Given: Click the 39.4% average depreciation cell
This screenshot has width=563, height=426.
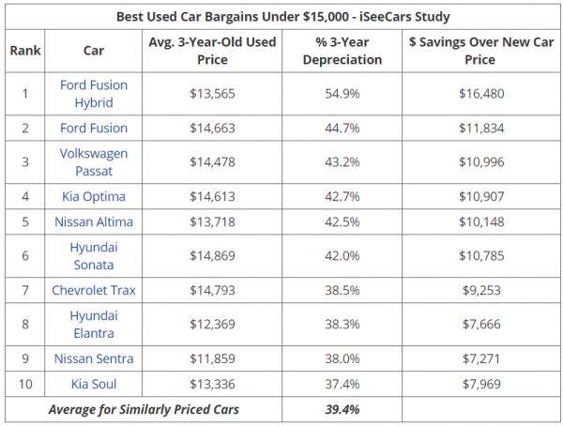Looking at the screenshot, I should click(x=342, y=409).
